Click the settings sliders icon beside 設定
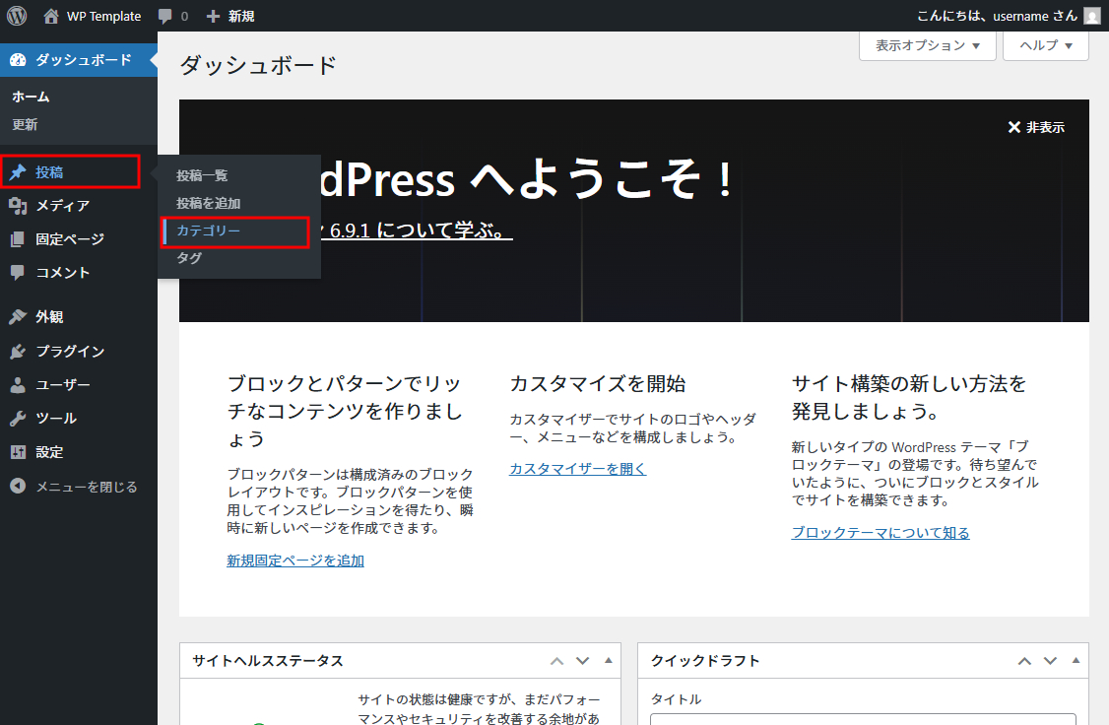The width and height of the screenshot is (1109, 725). click(x=18, y=452)
